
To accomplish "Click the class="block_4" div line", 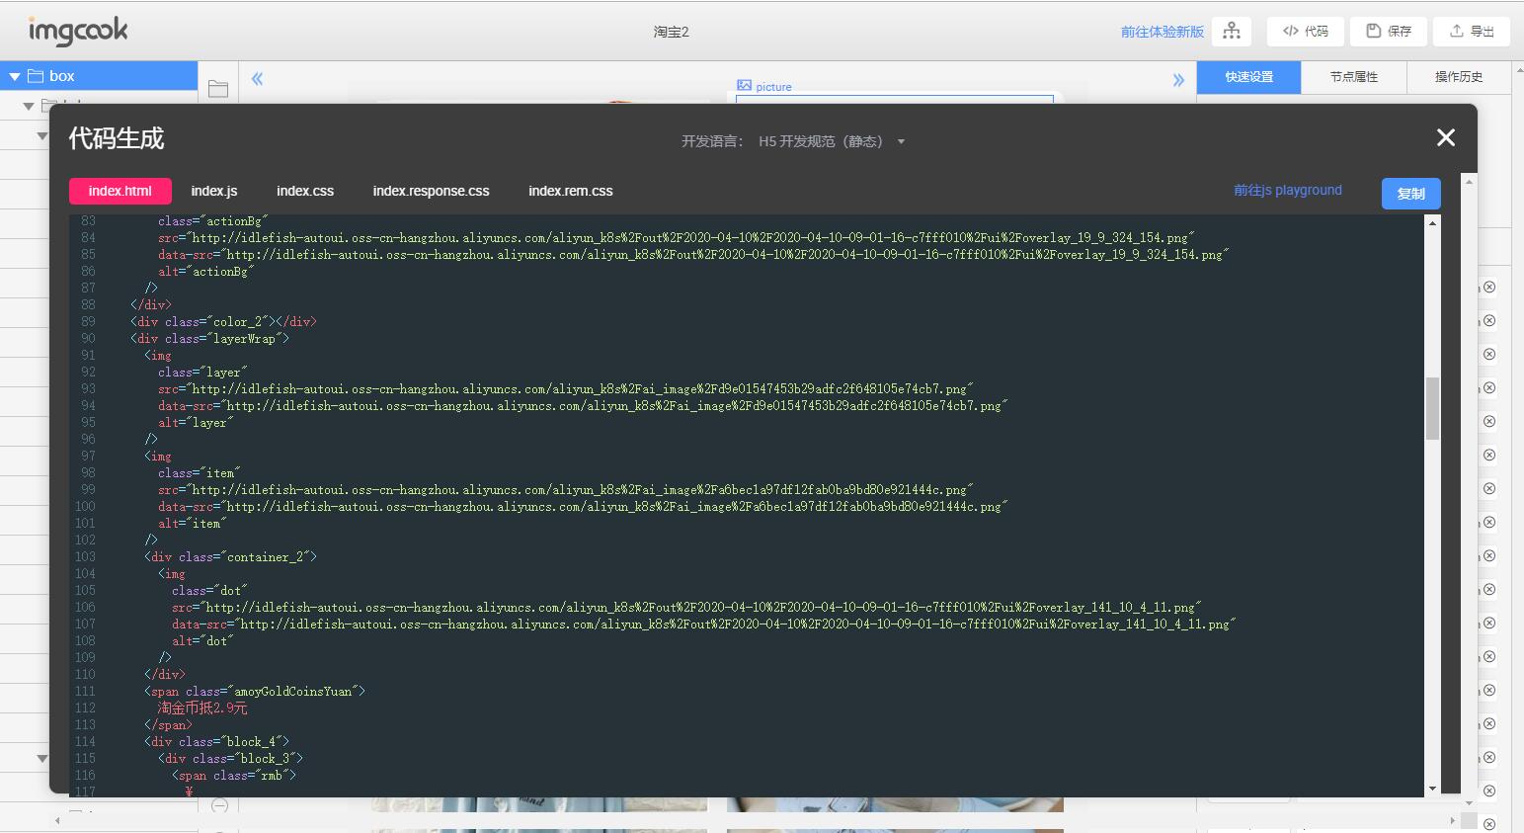I will (x=217, y=741).
